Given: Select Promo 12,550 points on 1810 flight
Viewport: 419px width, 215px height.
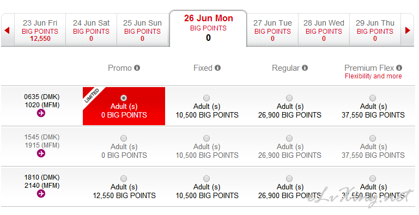Looking at the screenshot, I should 124,179.
